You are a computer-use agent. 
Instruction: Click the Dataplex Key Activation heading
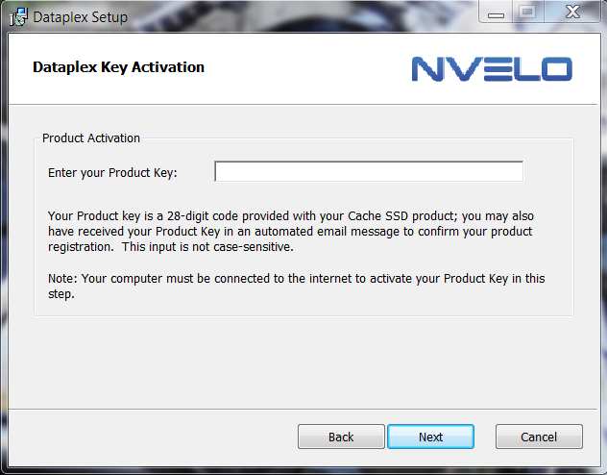118,67
